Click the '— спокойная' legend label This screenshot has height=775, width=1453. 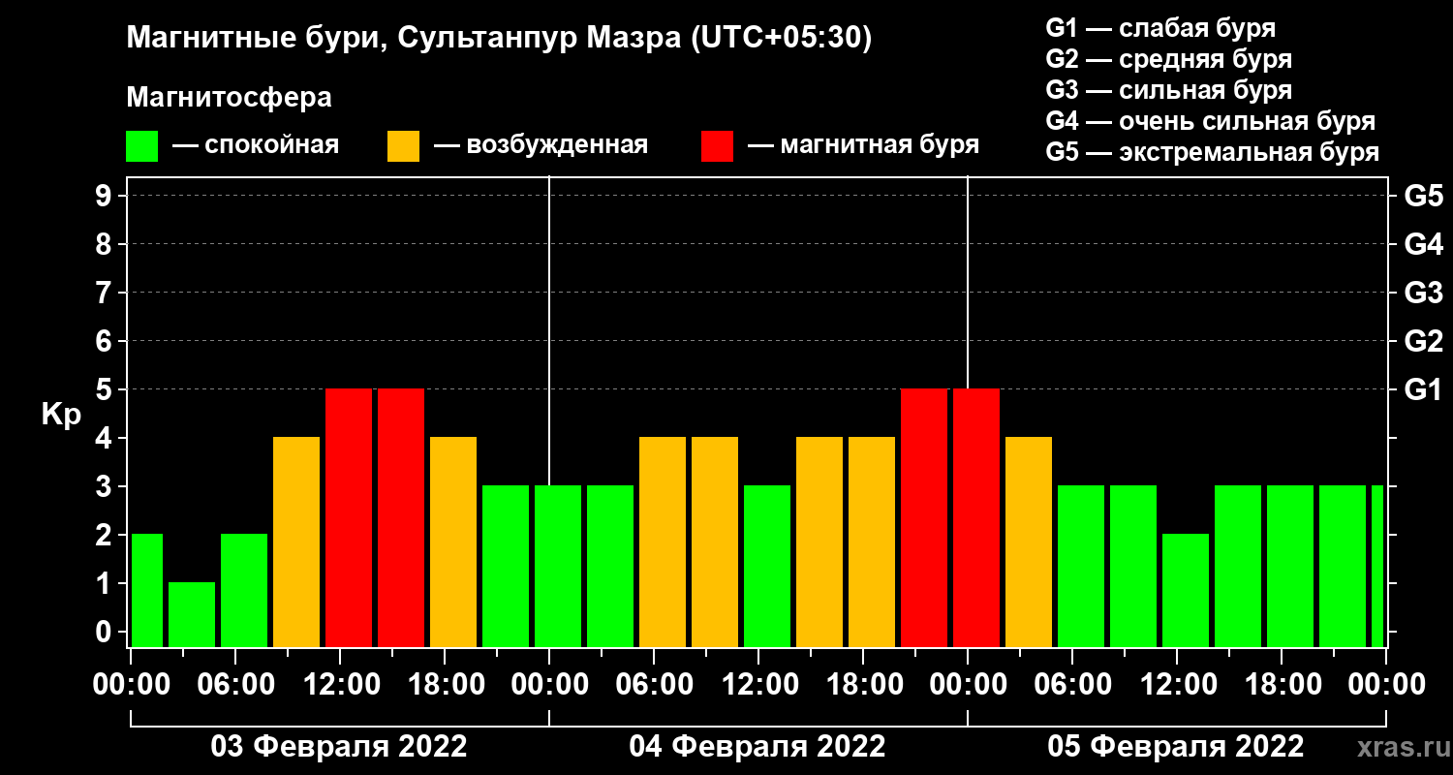point(255,145)
